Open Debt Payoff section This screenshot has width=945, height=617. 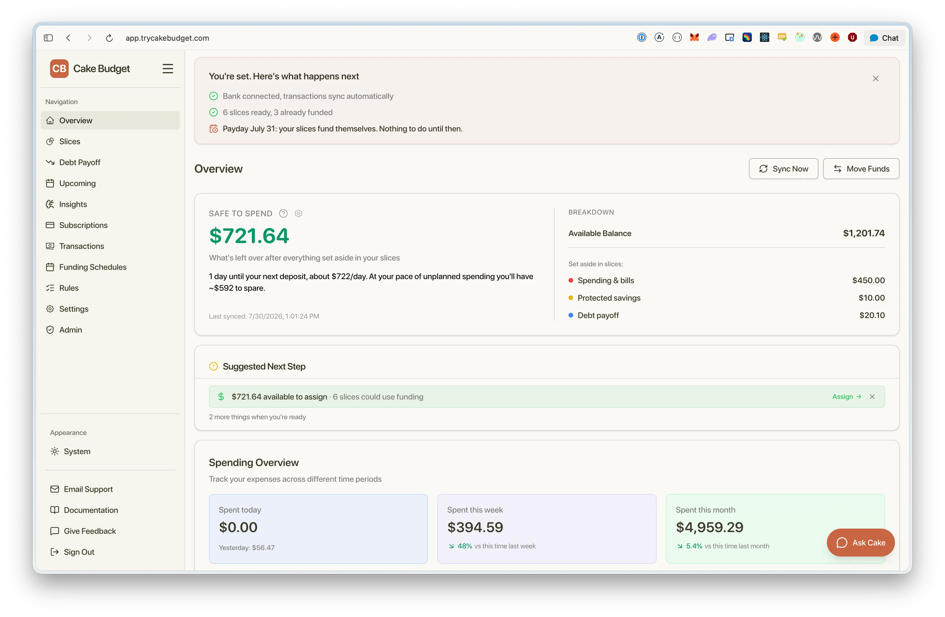click(x=110, y=162)
